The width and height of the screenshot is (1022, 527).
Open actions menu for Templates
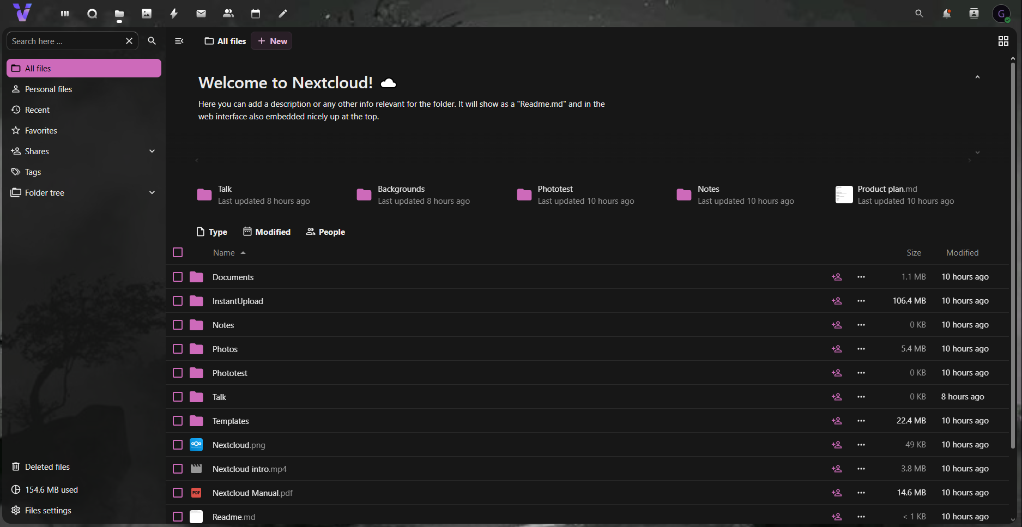click(x=861, y=421)
